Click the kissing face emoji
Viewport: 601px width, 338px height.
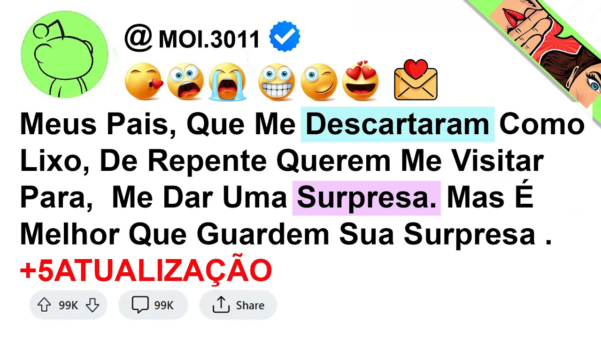(x=143, y=82)
